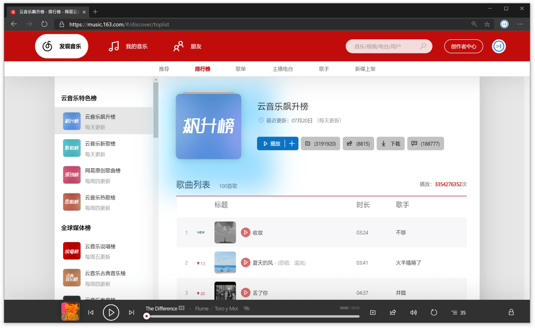Play song 夏天的风 with its play icon
The height and width of the screenshot is (328, 535).
point(246,263)
